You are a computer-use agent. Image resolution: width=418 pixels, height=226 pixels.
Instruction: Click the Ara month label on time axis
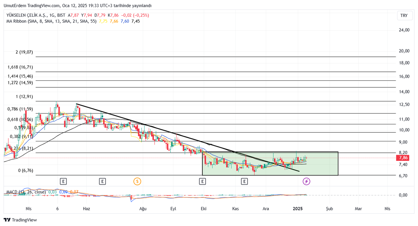point(266,209)
